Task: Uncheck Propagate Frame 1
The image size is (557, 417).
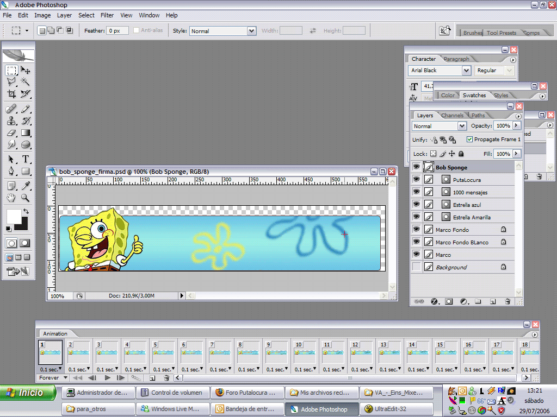Action: coord(471,139)
